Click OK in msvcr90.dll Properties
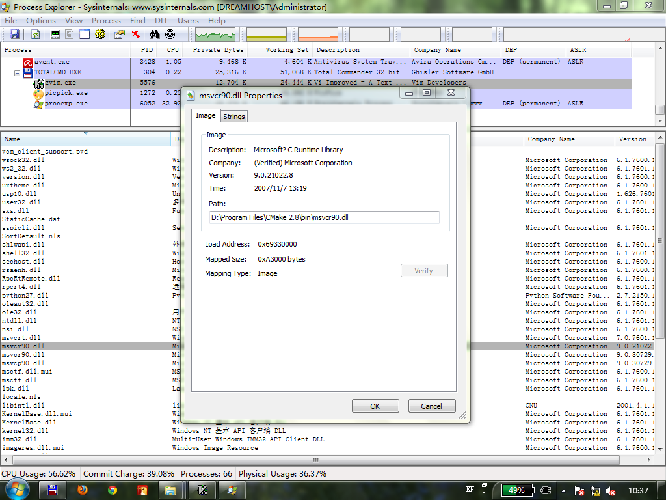 pos(375,406)
